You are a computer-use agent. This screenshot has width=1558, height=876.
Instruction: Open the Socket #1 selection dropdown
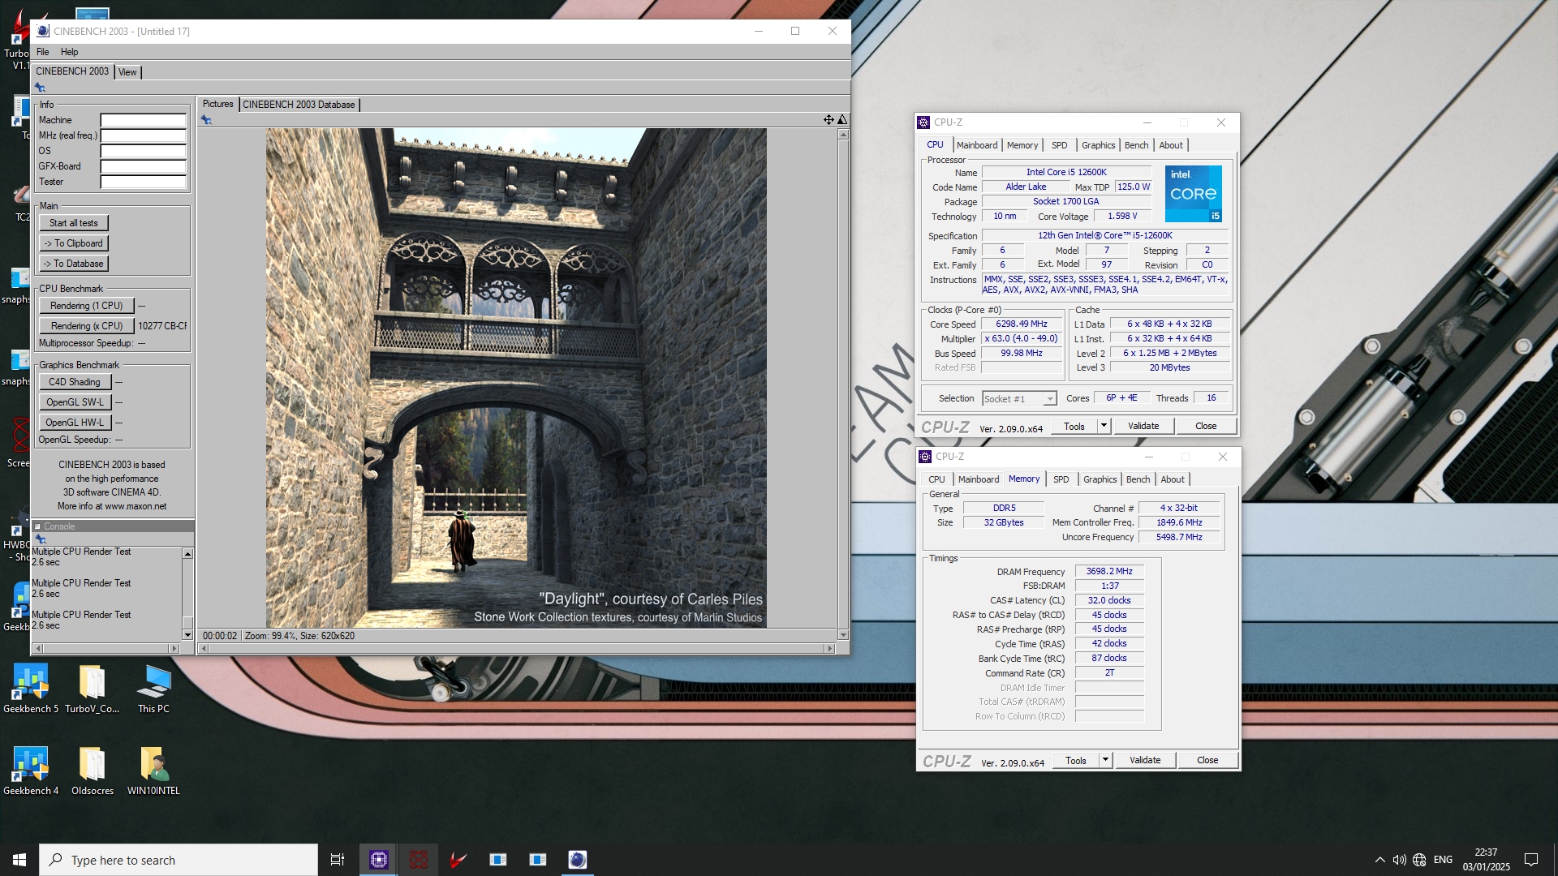1019,399
